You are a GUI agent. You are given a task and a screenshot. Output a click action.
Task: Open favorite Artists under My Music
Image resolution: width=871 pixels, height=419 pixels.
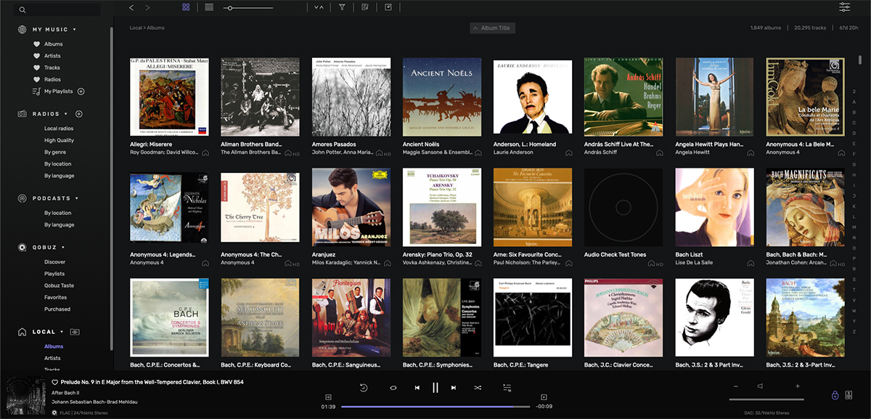(x=52, y=56)
